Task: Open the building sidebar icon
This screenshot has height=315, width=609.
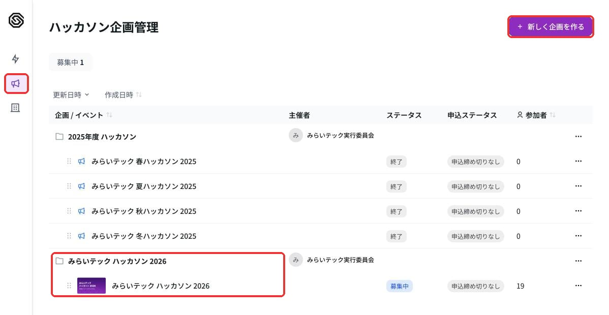Action: (16, 108)
